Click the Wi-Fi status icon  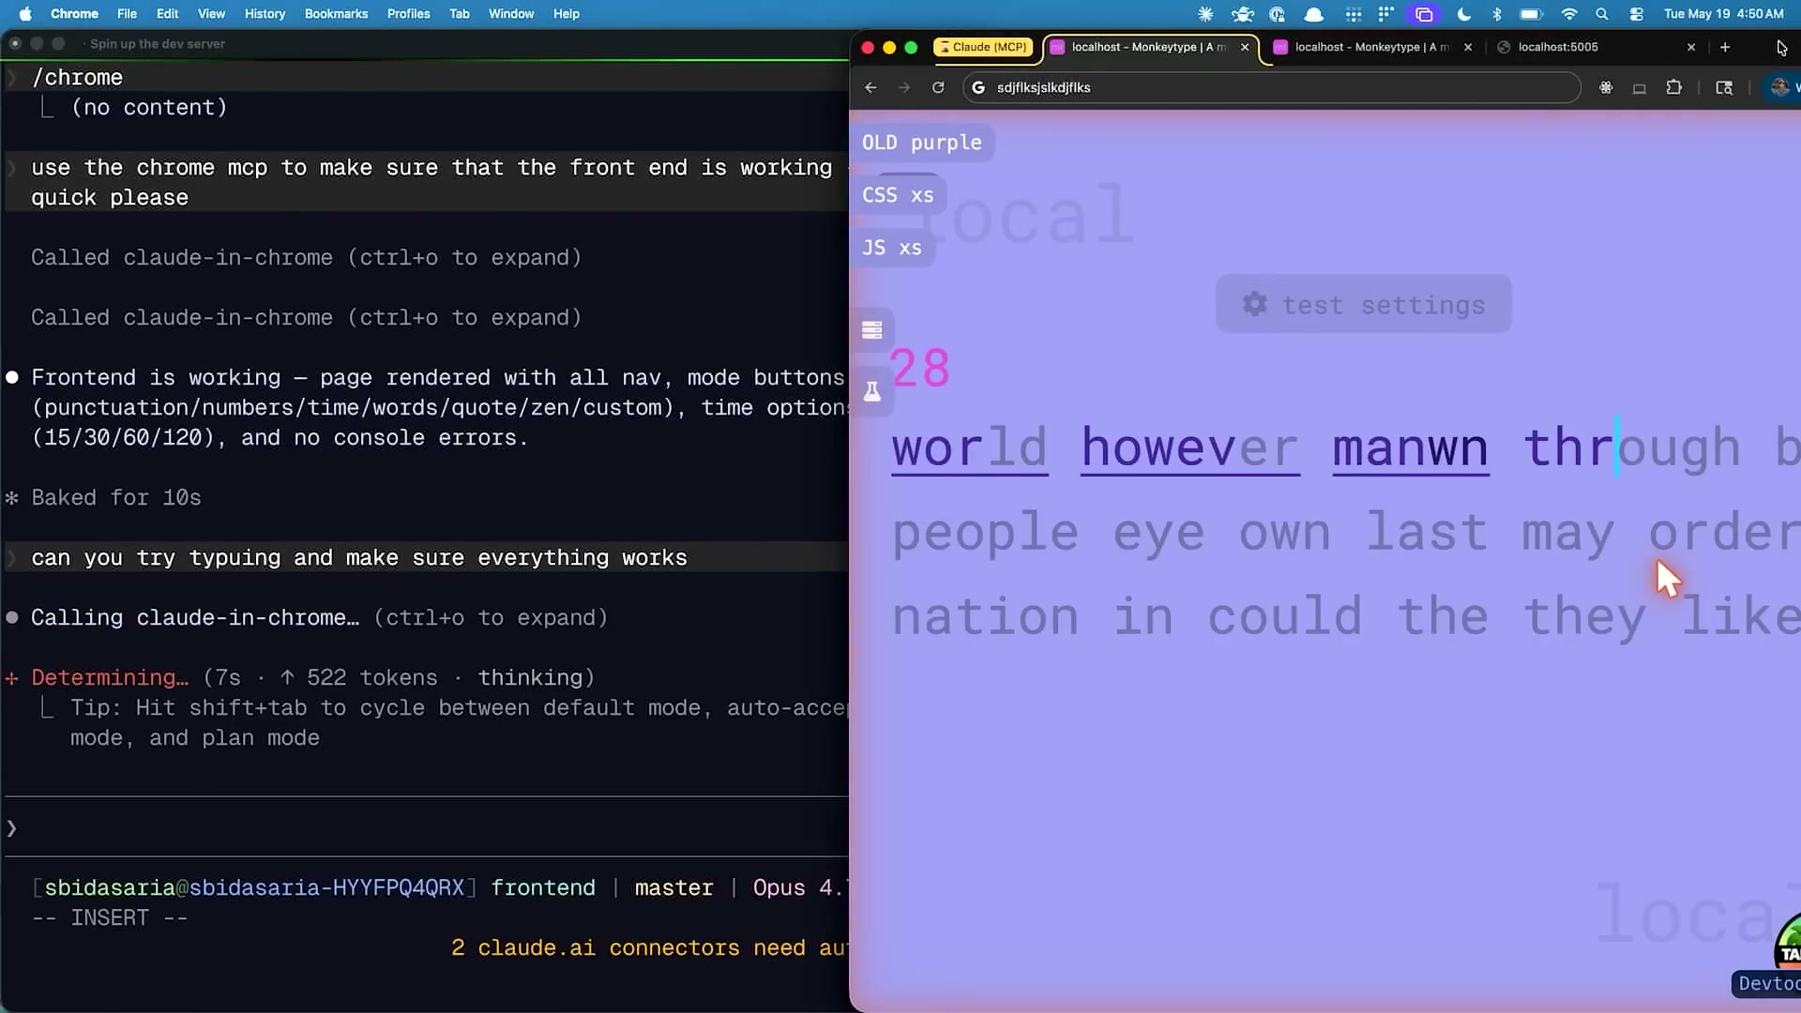click(x=1569, y=14)
